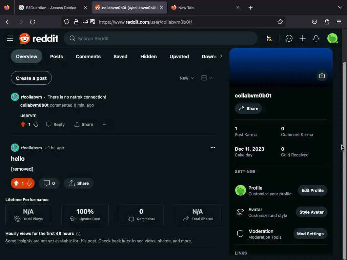Open r/collabvm link on the comment
Image resolution: width=347 pixels, height=260 pixels.
point(31,97)
